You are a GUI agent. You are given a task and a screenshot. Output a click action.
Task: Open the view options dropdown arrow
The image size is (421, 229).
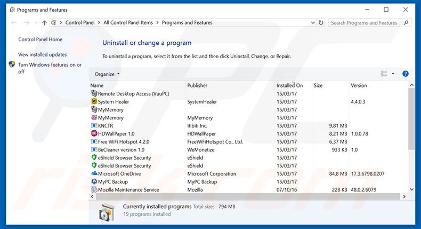393,74
